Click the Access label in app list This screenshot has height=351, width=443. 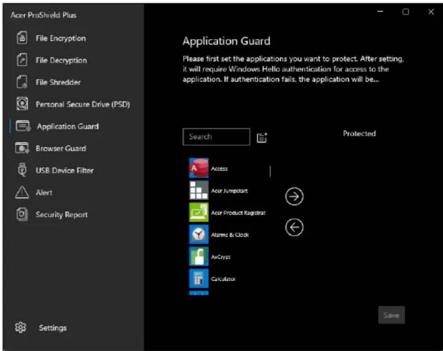(x=219, y=168)
